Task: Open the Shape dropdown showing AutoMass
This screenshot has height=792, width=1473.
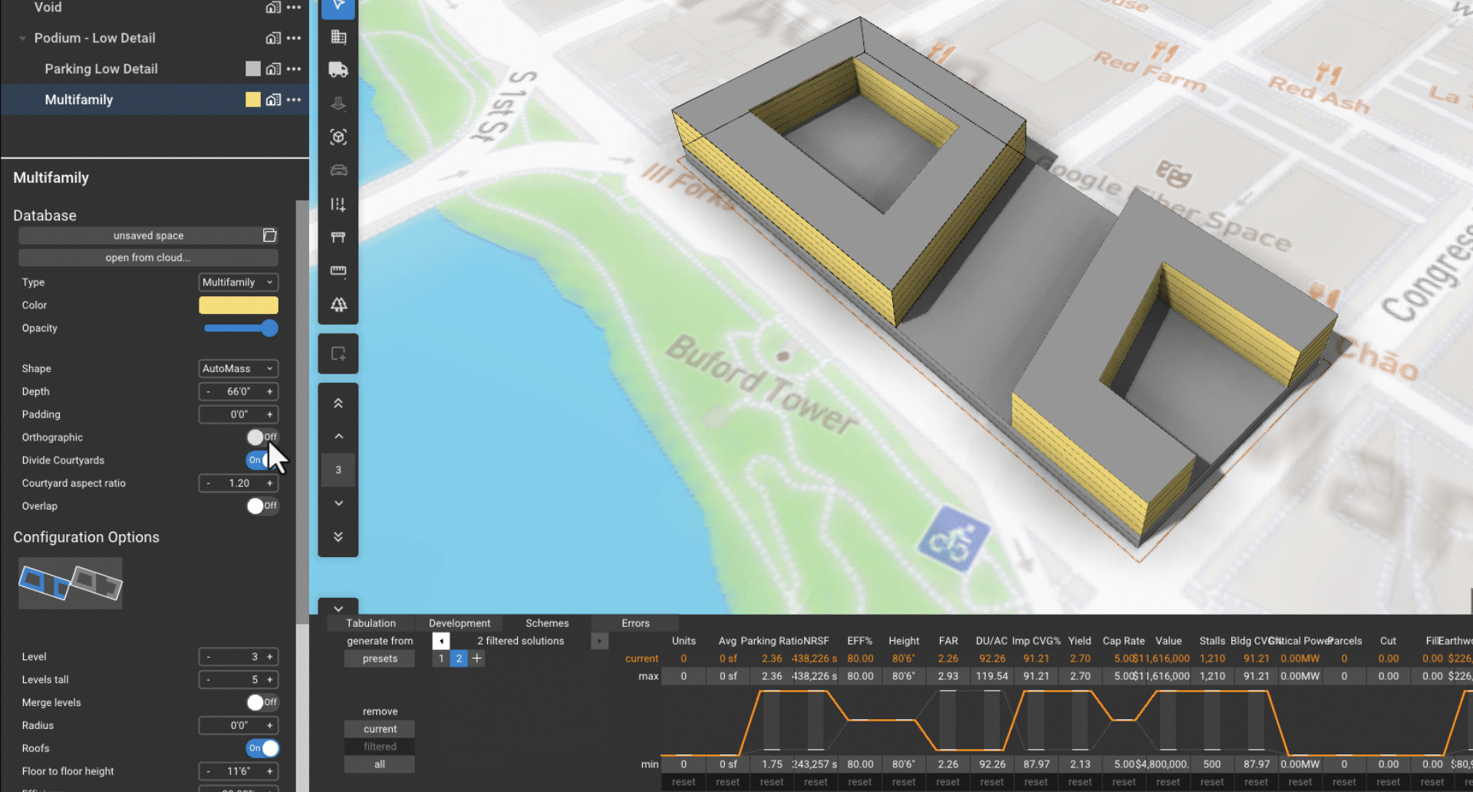Action: [x=238, y=368]
